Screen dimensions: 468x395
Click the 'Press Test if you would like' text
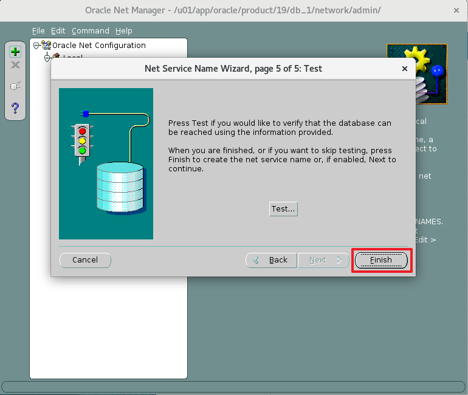click(280, 128)
